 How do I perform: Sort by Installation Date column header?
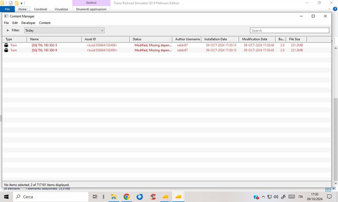[x=220, y=39]
